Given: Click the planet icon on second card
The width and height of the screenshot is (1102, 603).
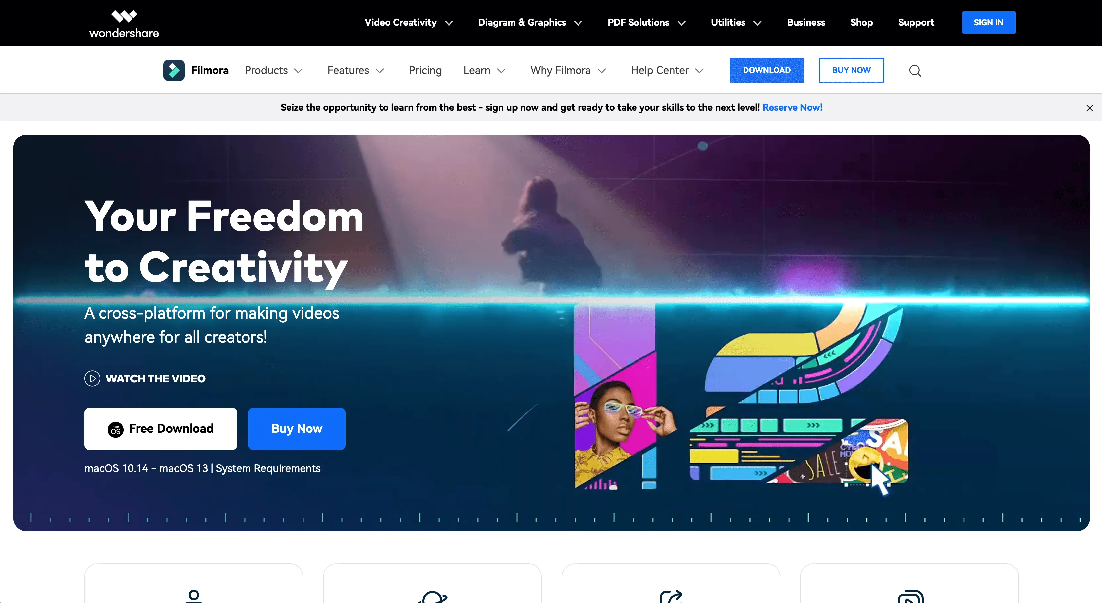Looking at the screenshot, I should click(x=432, y=597).
